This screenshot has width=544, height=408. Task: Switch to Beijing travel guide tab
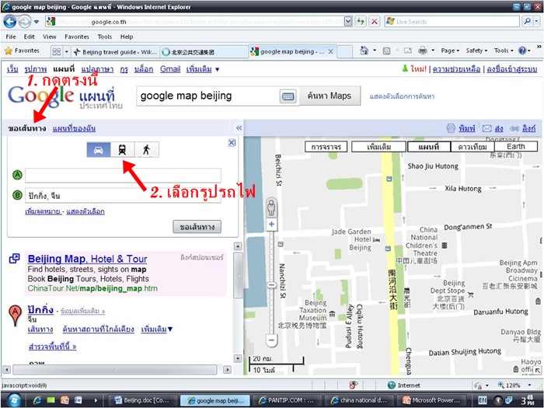[x=116, y=52]
